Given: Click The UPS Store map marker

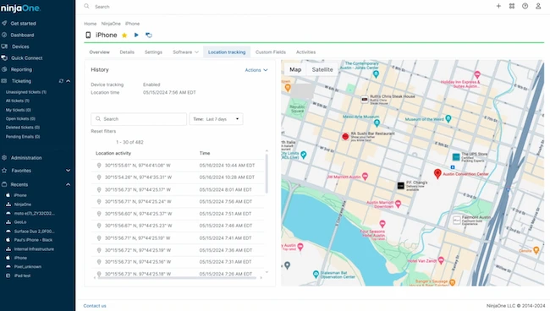Looking at the screenshot, I should tap(456, 157).
